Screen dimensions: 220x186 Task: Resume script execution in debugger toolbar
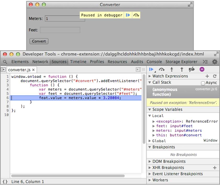(151, 69)
